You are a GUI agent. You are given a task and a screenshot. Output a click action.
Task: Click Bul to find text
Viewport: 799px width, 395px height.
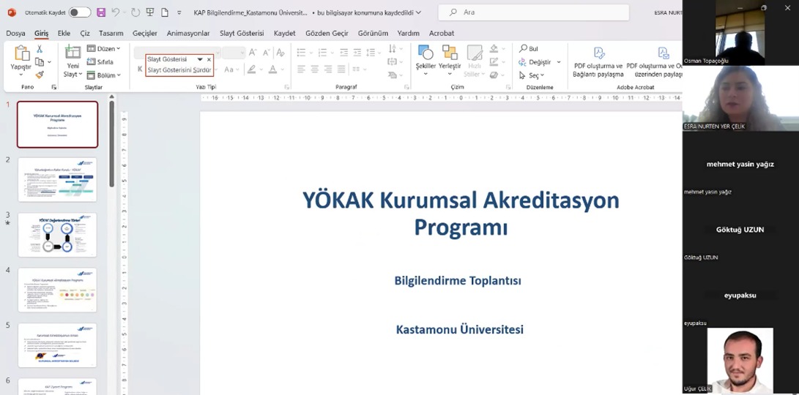click(529, 49)
